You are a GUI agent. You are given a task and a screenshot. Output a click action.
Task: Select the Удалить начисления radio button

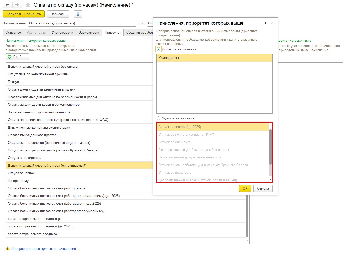[x=158, y=118]
